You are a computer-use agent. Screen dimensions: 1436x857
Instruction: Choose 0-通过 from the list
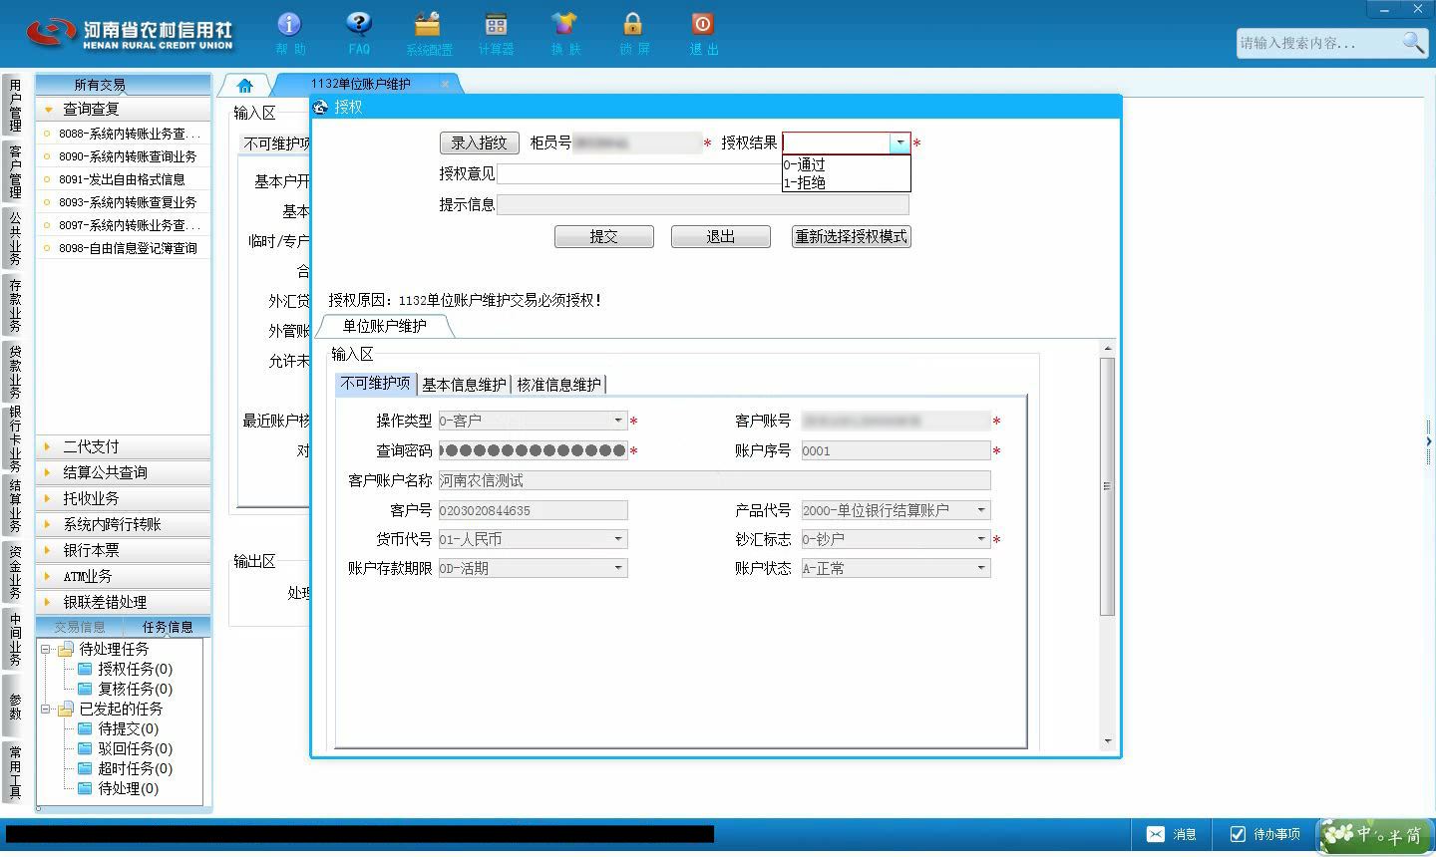[x=847, y=164]
